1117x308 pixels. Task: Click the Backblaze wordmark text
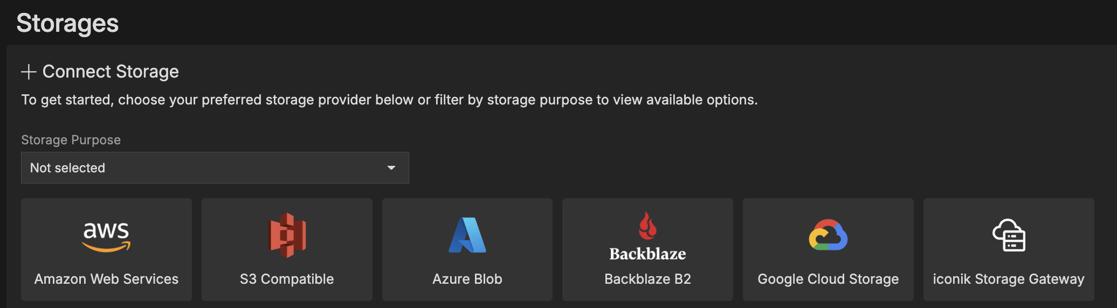click(x=647, y=254)
